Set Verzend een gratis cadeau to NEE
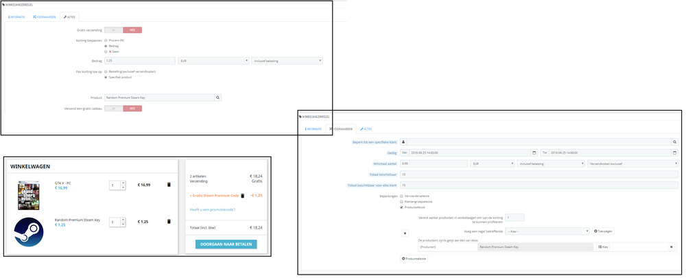Image resolution: width=686 pixels, height=278 pixels. pyautogui.click(x=132, y=108)
